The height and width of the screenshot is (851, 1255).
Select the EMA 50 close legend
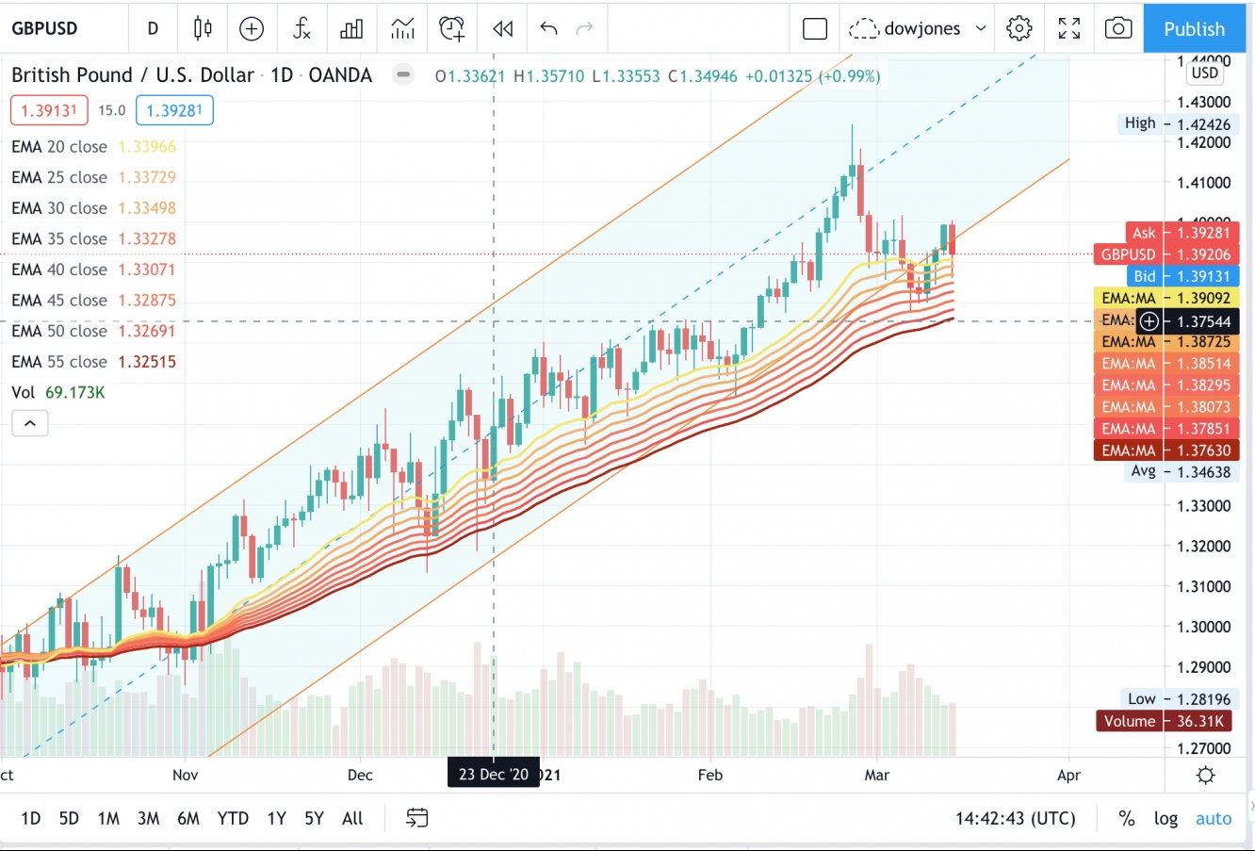point(94,331)
